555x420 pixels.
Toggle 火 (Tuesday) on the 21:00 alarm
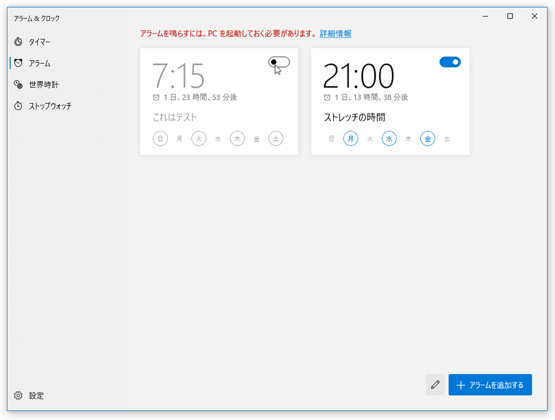pyautogui.click(x=370, y=139)
